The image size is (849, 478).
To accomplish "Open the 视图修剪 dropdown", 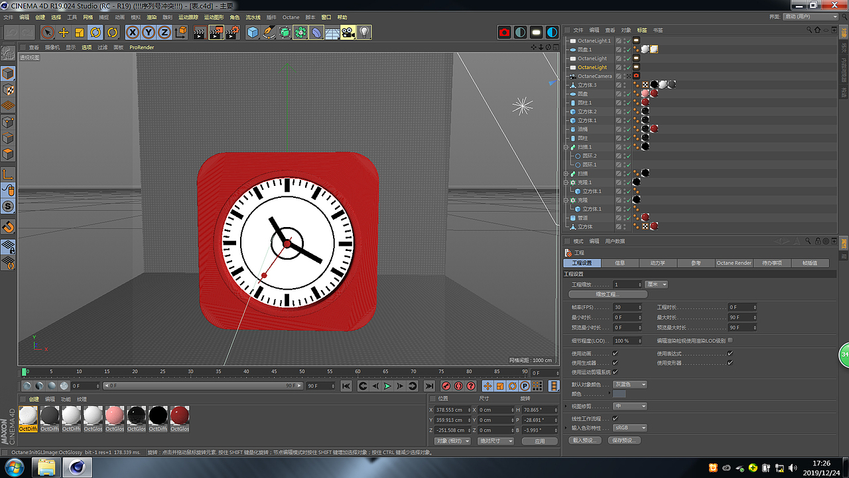I will click(630, 406).
